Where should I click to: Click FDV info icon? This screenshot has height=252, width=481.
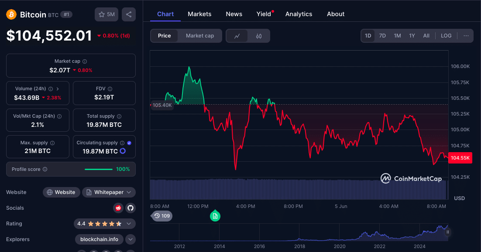click(x=110, y=89)
